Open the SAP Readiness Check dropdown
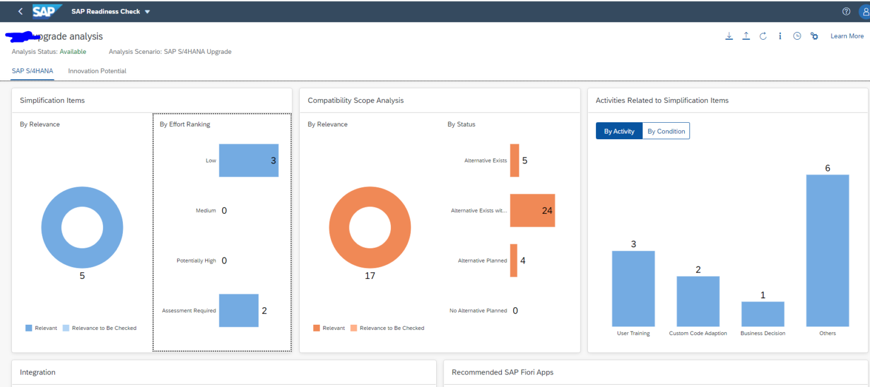Screen dimensions: 870x387 point(110,11)
